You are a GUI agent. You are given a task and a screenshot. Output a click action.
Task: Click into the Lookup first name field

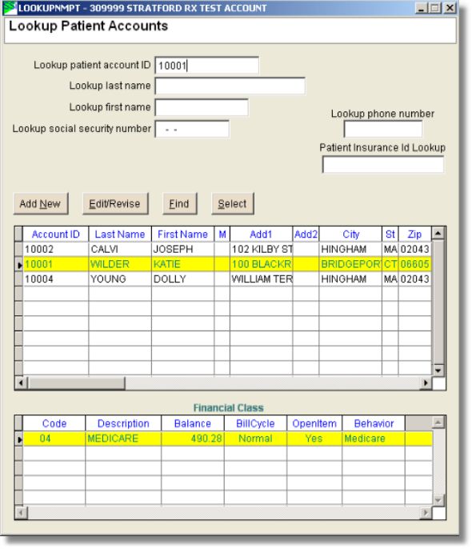coord(202,107)
